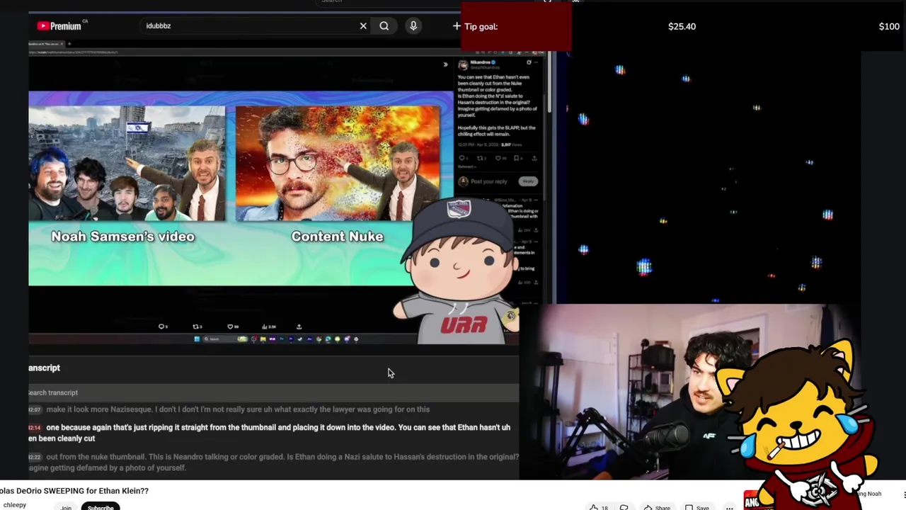Viewport: 906px width, 510px height.
Task: Reply icon under the enlarged image
Action: tap(161, 327)
